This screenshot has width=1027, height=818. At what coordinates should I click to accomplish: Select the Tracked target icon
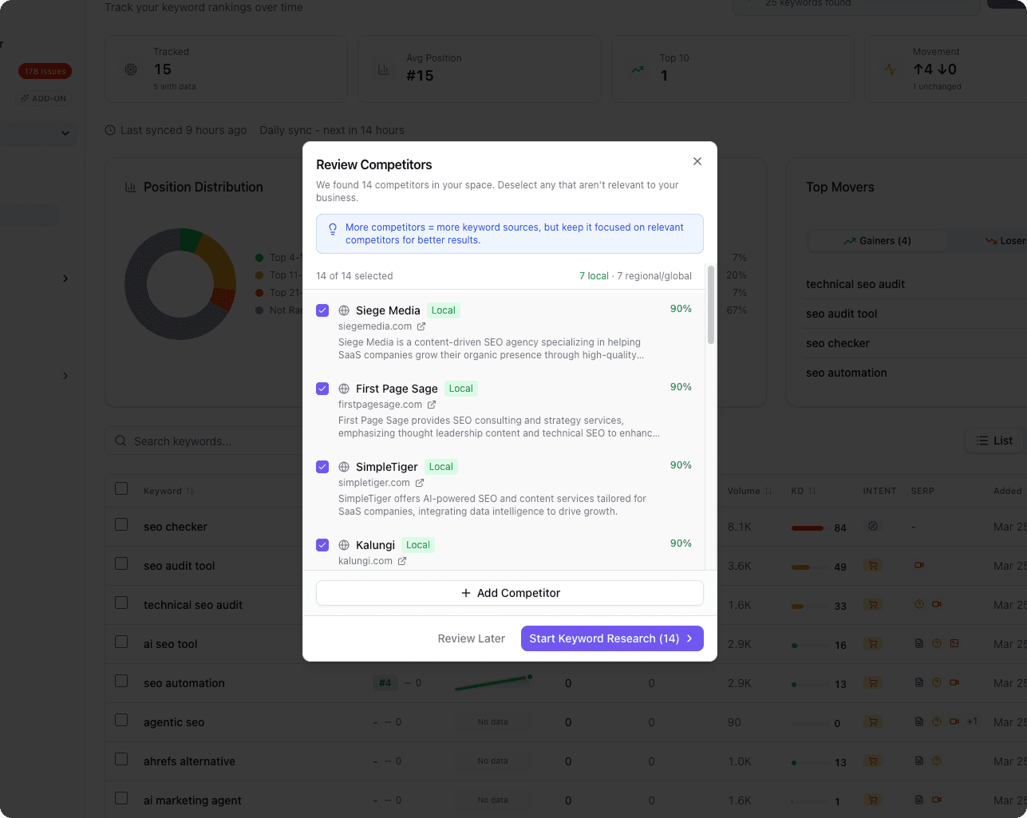click(130, 69)
